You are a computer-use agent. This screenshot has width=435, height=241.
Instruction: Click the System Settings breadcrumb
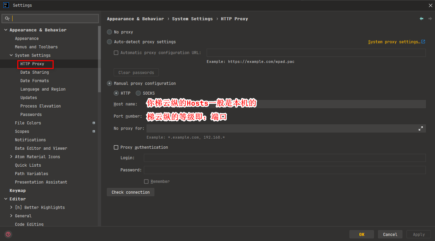[192, 19]
